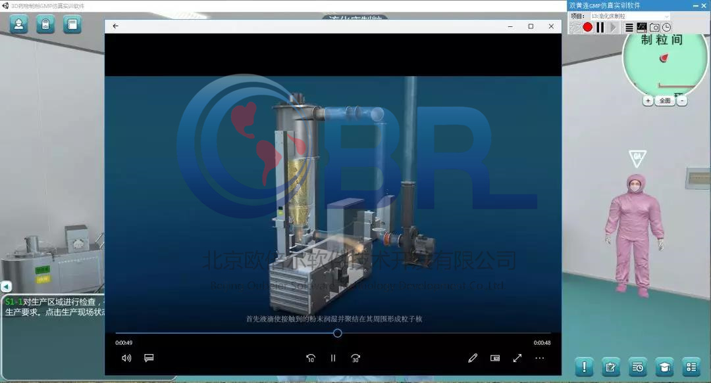Minimize the GMP control panel window
The width and height of the screenshot is (711, 383).
pyautogui.click(x=695, y=5)
